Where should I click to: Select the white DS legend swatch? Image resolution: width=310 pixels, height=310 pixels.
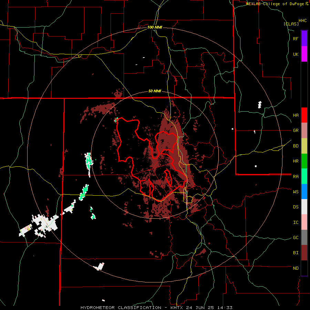point(304,207)
